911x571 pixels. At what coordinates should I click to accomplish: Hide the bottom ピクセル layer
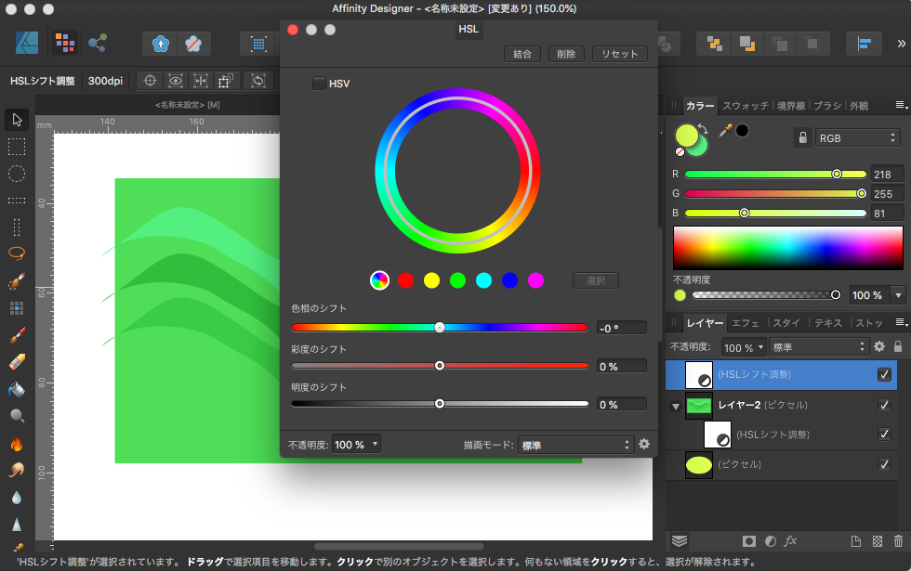pos(884,463)
